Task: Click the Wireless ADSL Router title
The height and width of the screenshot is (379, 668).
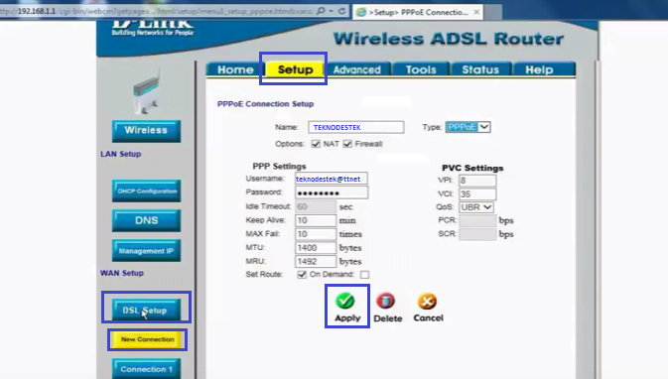Action: [449, 39]
